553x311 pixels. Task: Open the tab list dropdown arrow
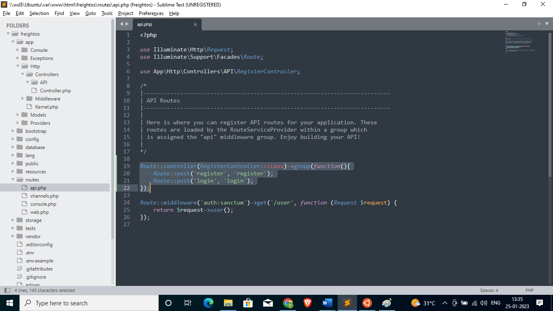click(547, 24)
